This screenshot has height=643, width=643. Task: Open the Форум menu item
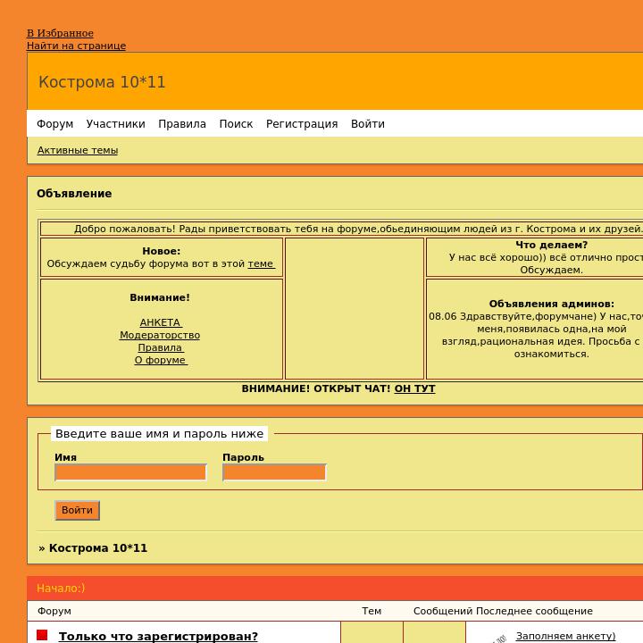tap(55, 124)
